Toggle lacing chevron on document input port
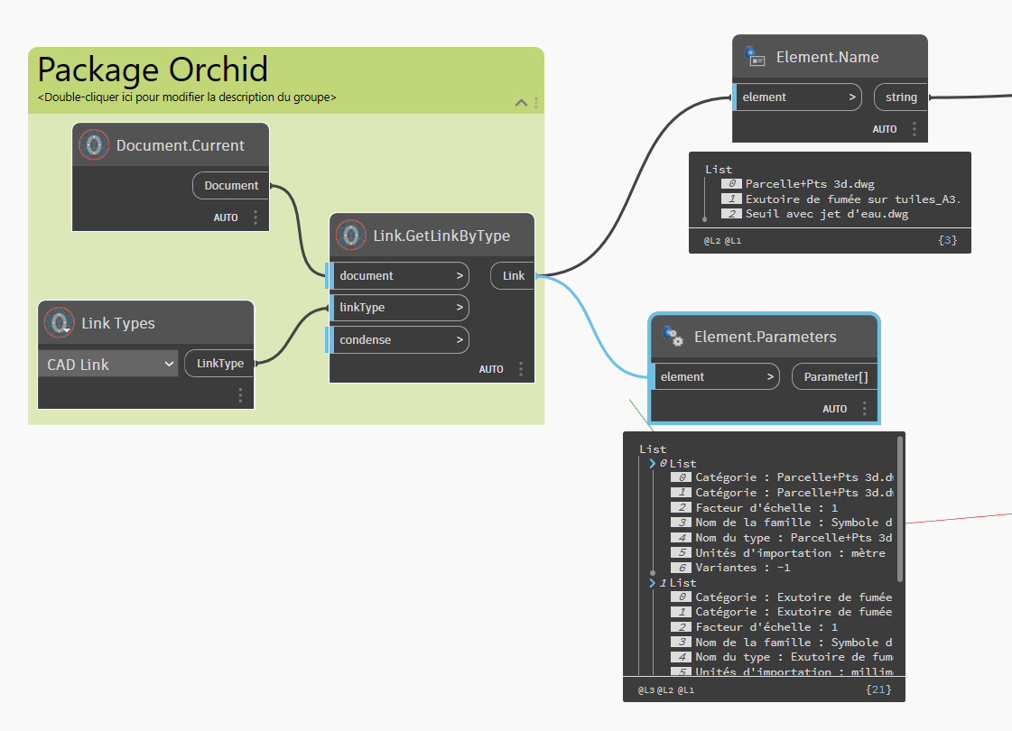The height and width of the screenshot is (731, 1012). (x=460, y=275)
